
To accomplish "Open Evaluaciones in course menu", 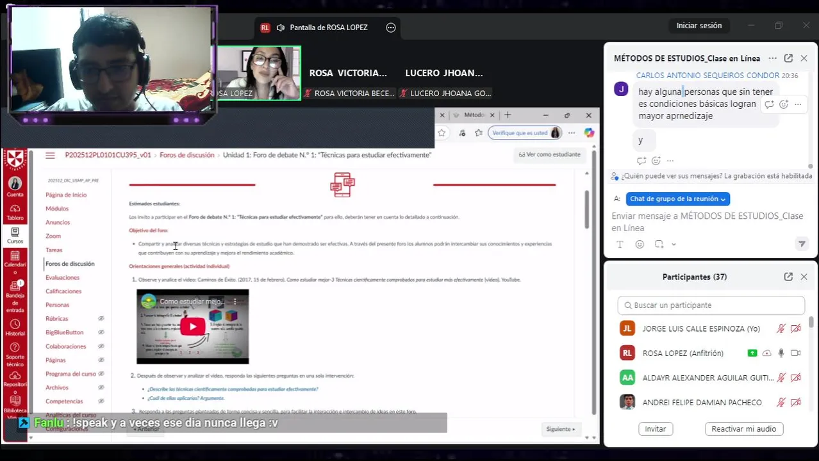I will tap(62, 277).
